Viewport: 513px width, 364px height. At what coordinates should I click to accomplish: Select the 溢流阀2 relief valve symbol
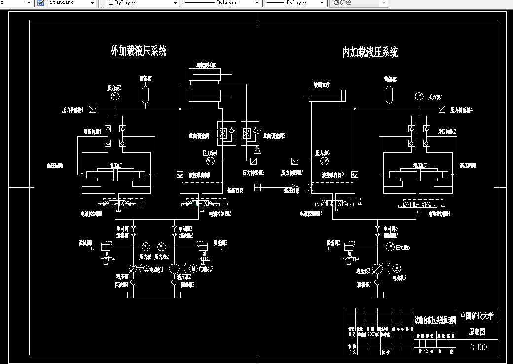[x=203, y=247]
